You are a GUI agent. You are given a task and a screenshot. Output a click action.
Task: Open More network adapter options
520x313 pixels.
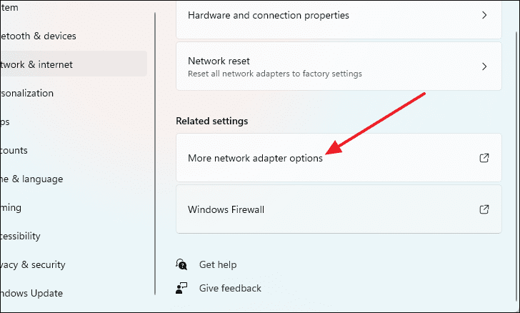click(x=339, y=158)
